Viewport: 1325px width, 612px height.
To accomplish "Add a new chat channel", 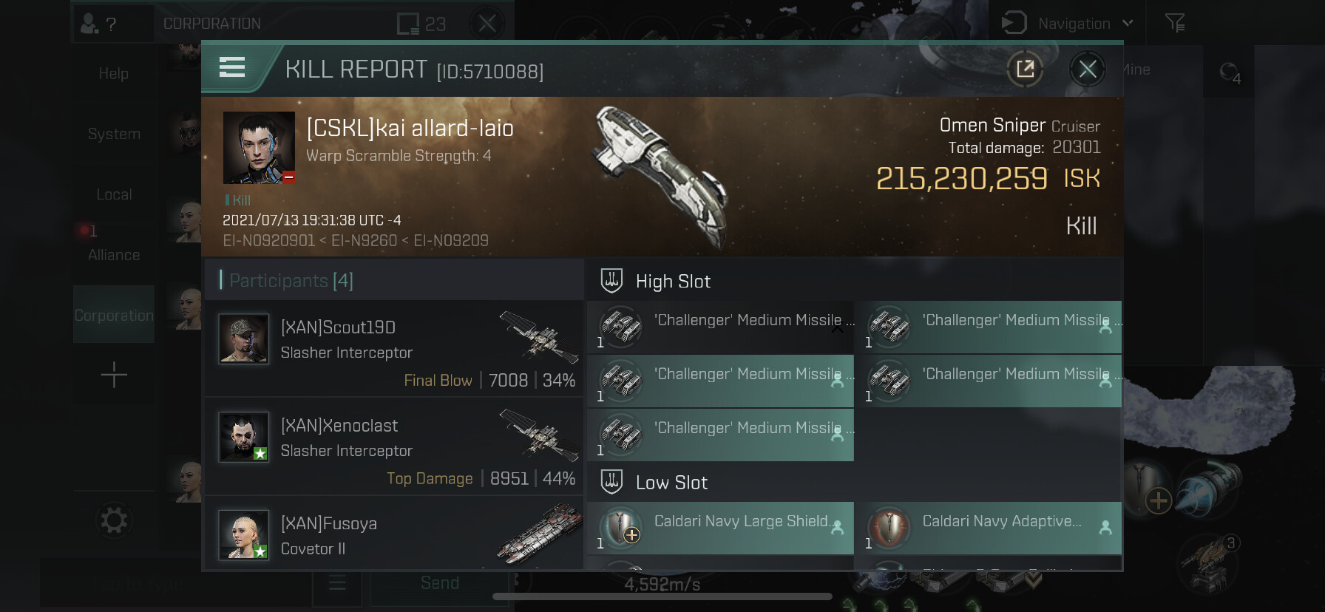I will pyautogui.click(x=114, y=375).
